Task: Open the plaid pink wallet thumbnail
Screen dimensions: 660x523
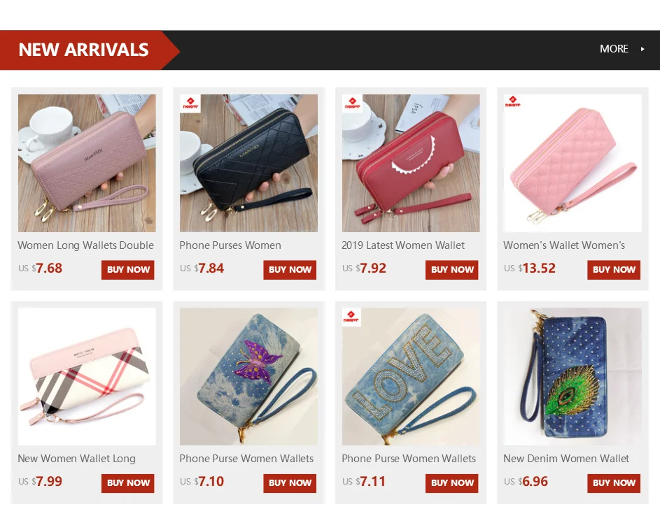Action: (x=87, y=377)
